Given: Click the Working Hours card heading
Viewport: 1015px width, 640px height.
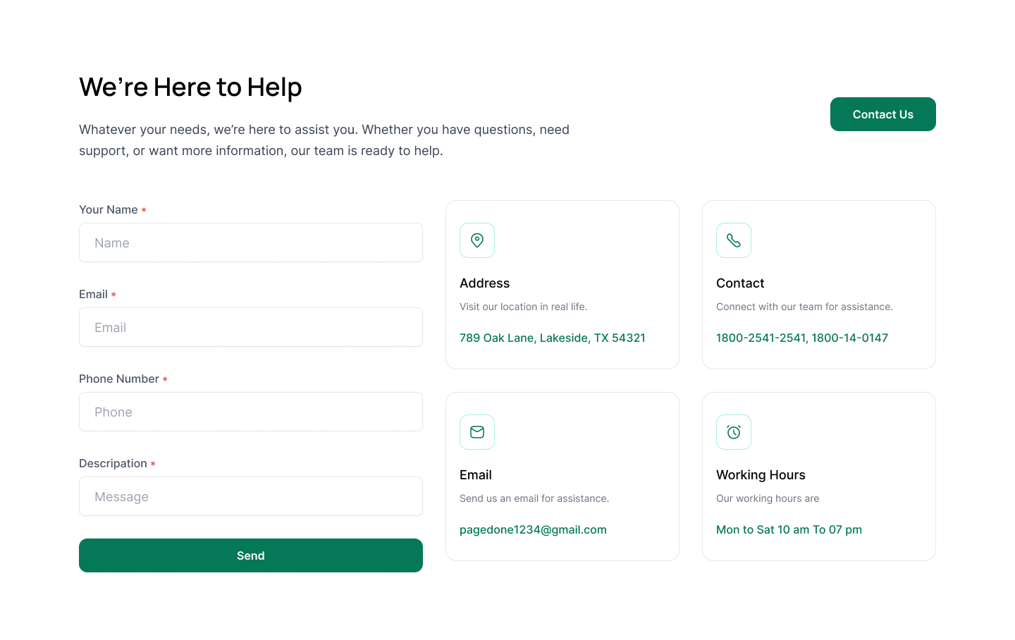Looking at the screenshot, I should [761, 475].
